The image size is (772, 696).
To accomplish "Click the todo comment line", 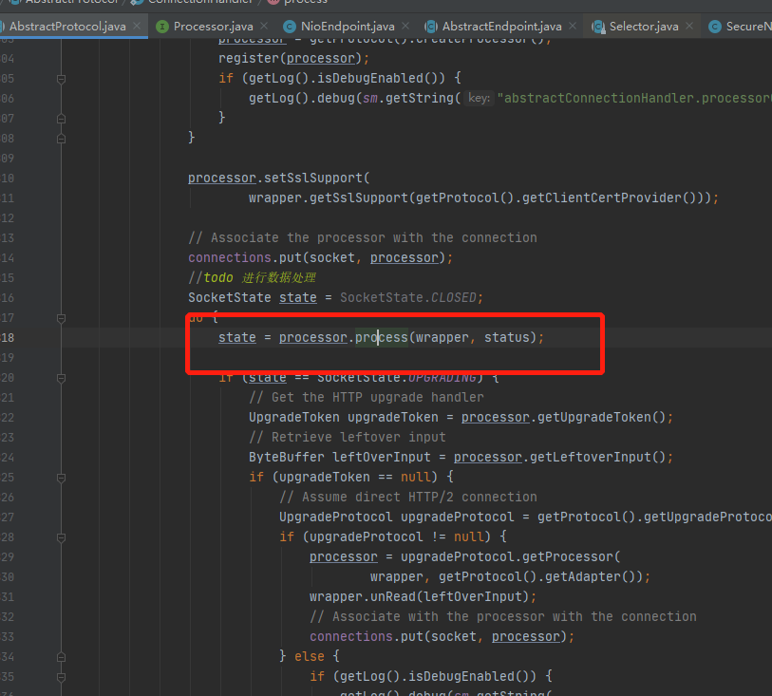I will point(252,277).
